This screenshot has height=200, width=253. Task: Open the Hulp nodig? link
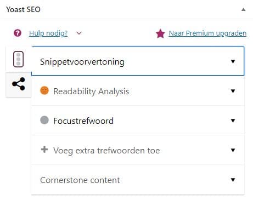[48, 33]
